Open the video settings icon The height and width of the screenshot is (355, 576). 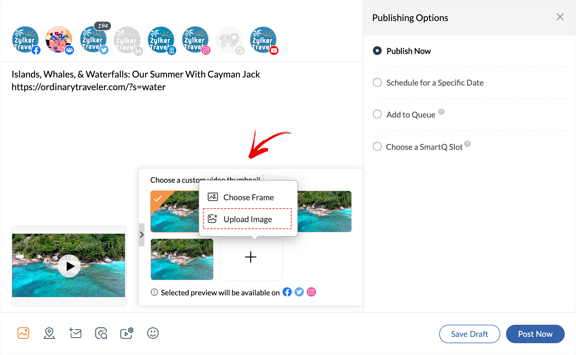click(127, 333)
